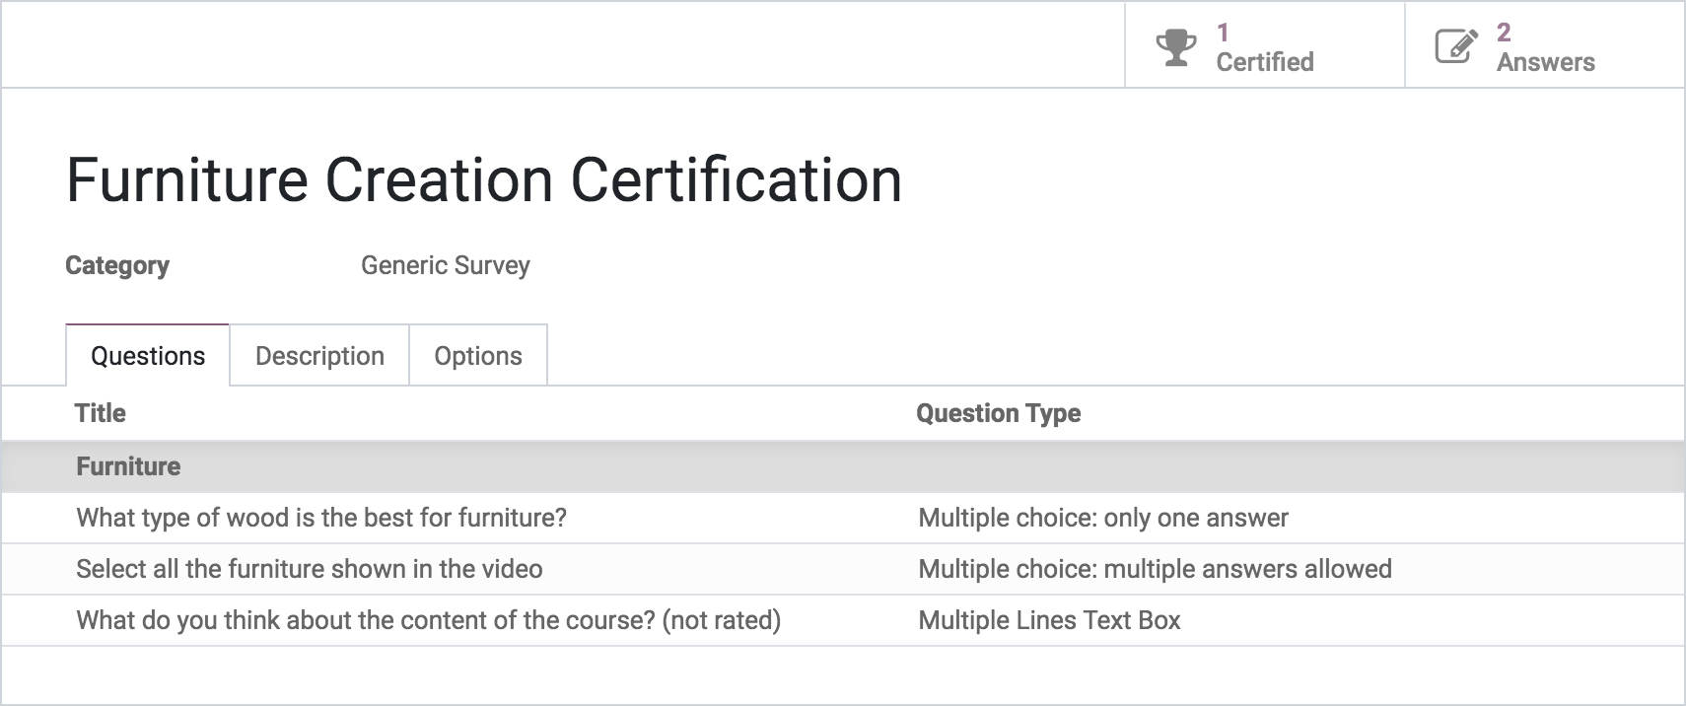
Task: Select the Furniture section row
Action: (x=127, y=465)
